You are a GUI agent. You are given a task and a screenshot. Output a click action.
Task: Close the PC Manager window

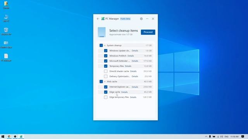153,19
